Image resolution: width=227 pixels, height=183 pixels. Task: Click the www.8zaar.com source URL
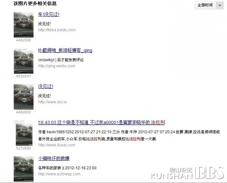click(x=57, y=145)
